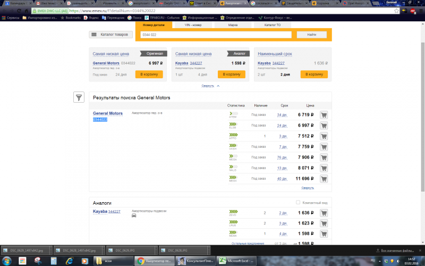
Task: Collapse the best offers cards with Свернуть
Action: (x=210, y=86)
